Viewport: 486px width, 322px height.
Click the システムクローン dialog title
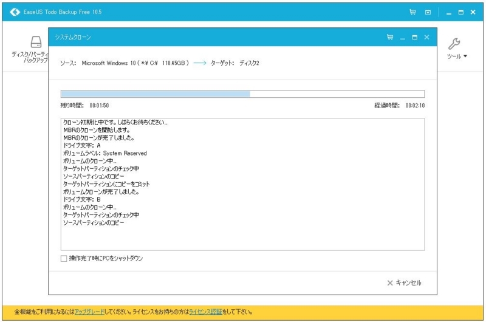[x=73, y=37]
